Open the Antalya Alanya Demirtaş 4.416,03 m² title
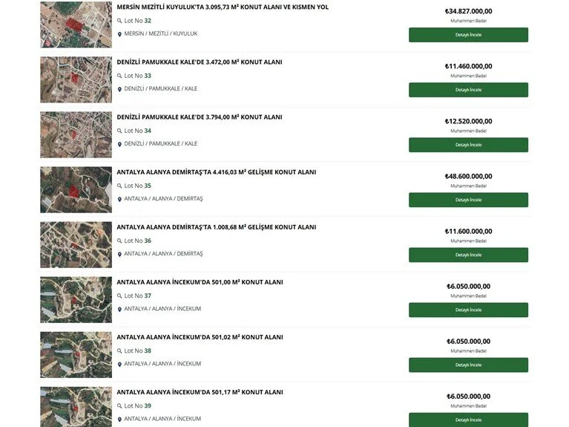The image size is (569, 427). pos(217,172)
